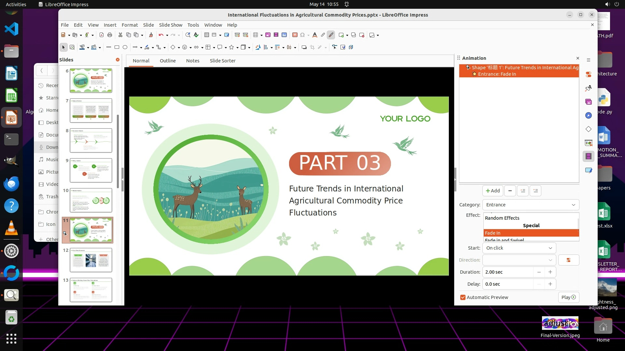Click the Print icon in toolbar
The height and width of the screenshot is (351, 625).
point(110,35)
